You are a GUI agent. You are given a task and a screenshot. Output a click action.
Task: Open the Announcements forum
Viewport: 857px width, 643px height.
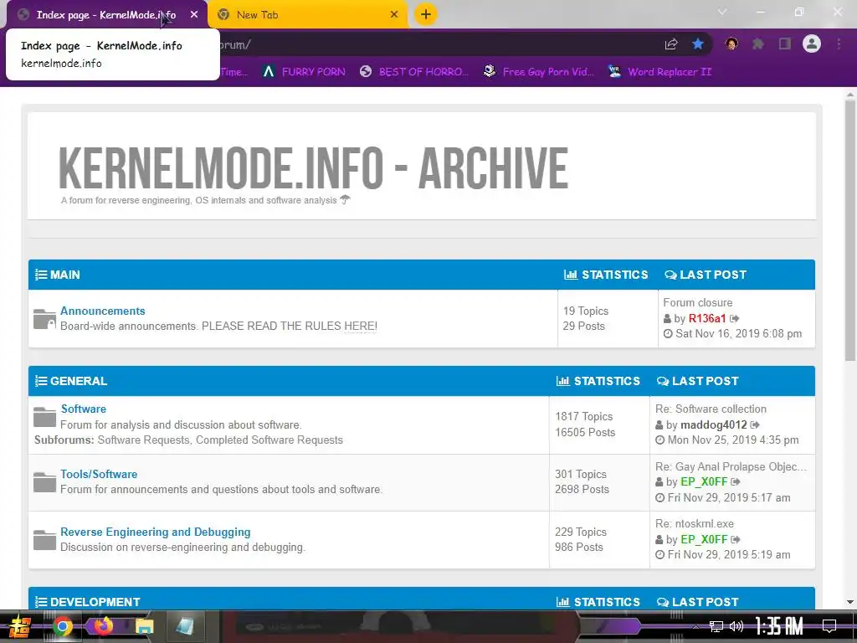(x=103, y=311)
